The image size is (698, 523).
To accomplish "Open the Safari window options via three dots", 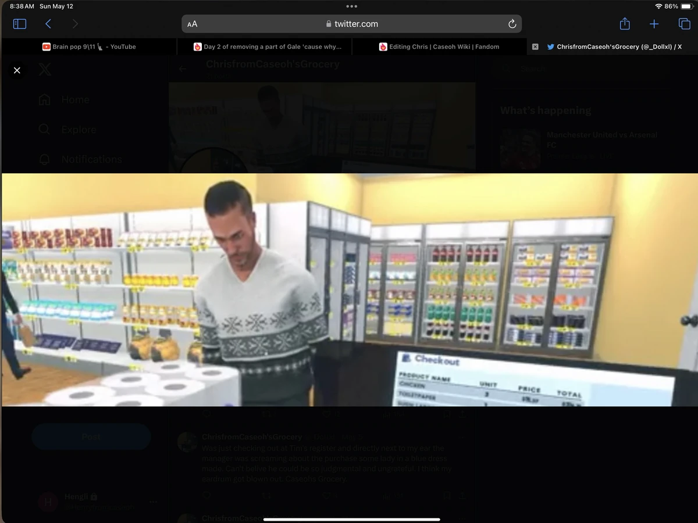I will click(x=351, y=6).
